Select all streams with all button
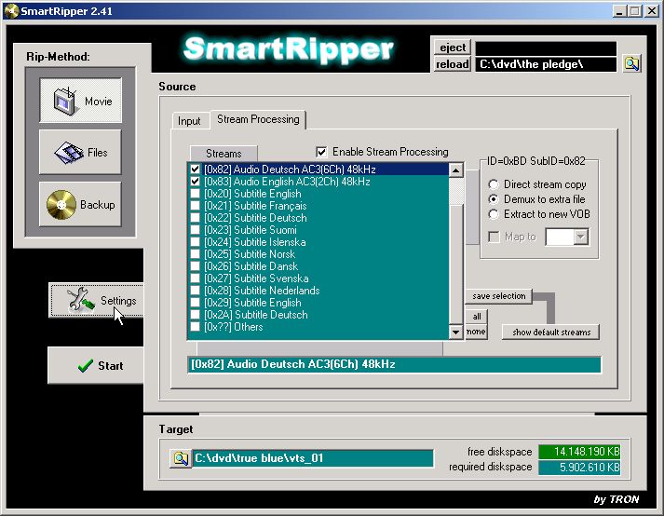This screenshot has width=664, height=516. pyautogui.click(x=477, y=317)
